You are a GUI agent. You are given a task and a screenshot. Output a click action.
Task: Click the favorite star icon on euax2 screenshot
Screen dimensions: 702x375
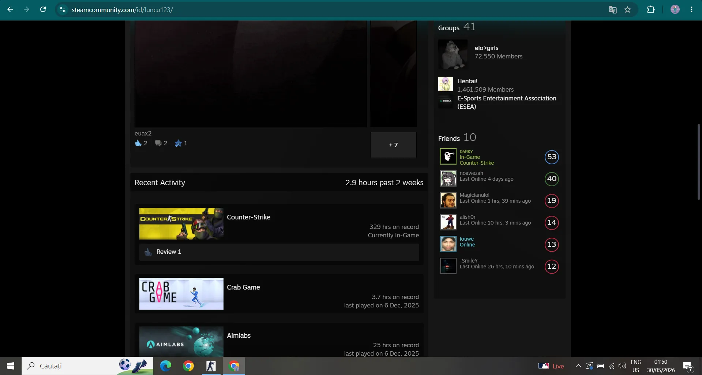click(178, 143)
